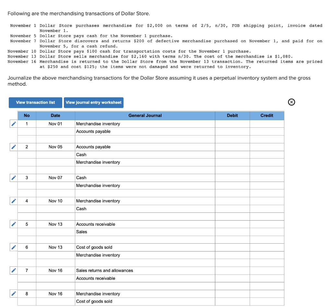332x308 pixels.
Task: Select the Debit cell for Accounts payable Nov 05
Action: [x=232, y=147]
